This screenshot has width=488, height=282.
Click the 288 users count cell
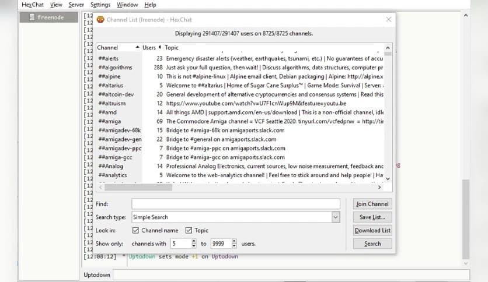click(x=158, y=68)
